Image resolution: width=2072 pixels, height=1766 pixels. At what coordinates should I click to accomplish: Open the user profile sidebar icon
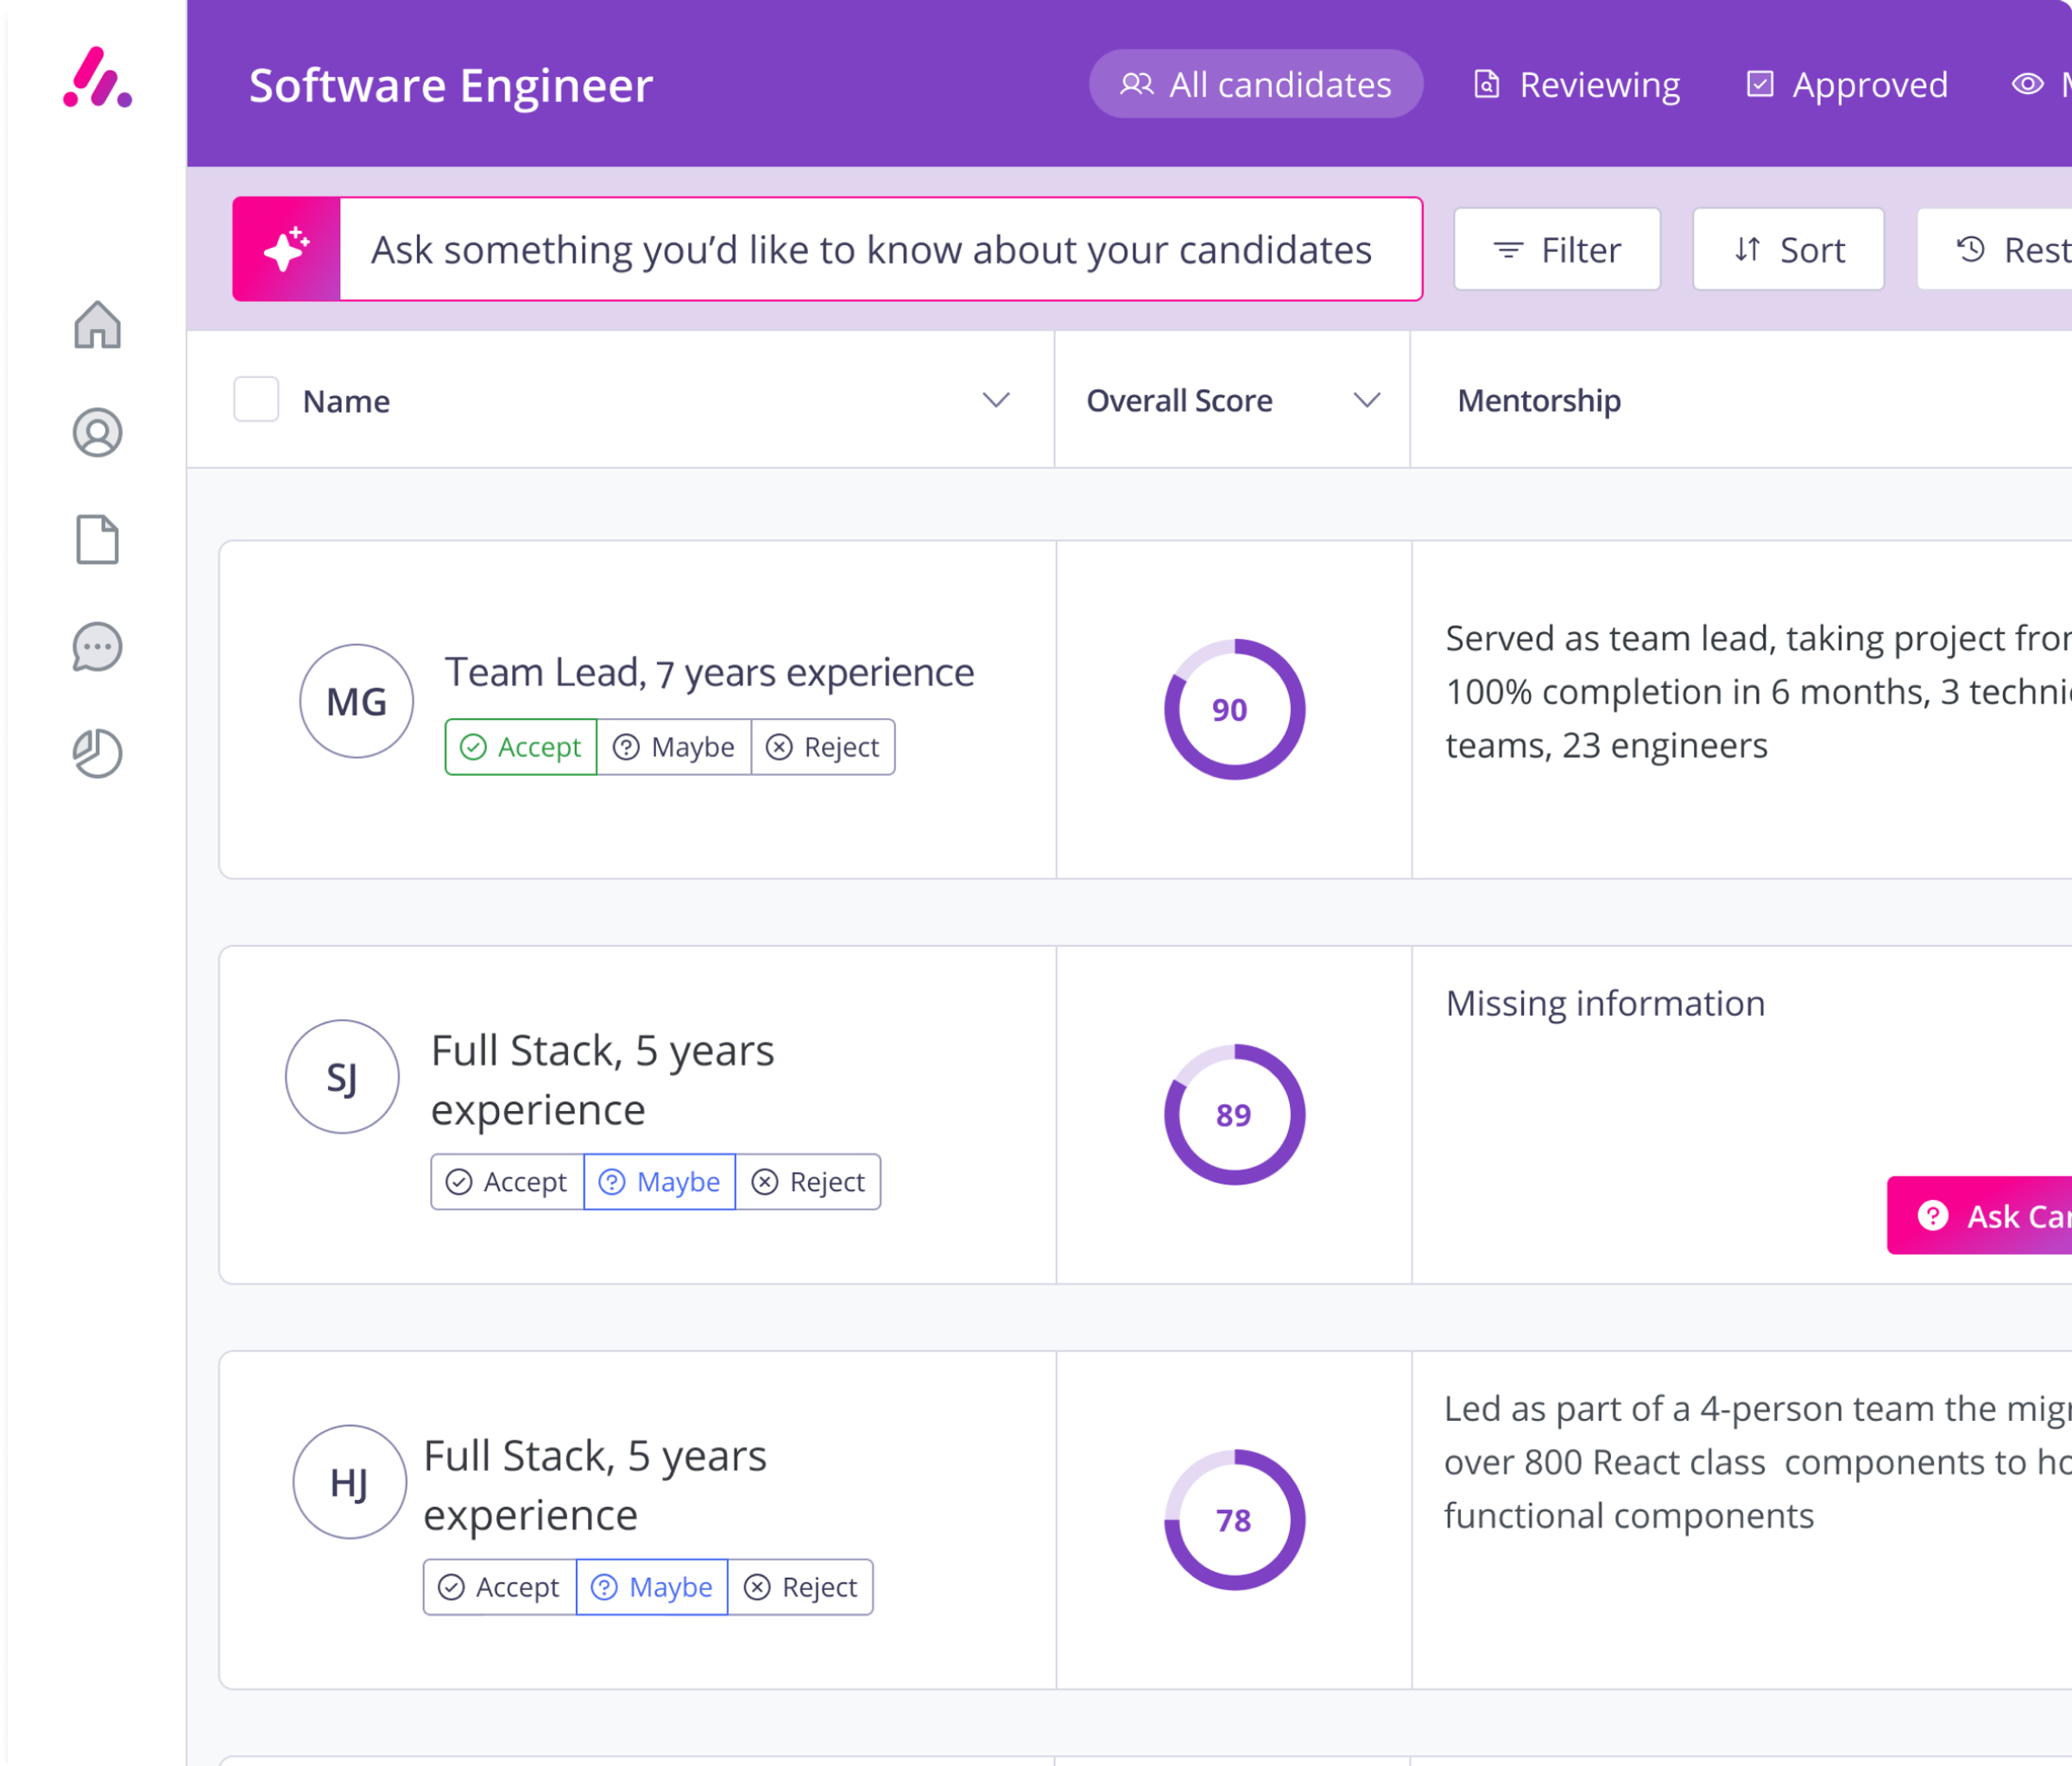tap(97, 432)
